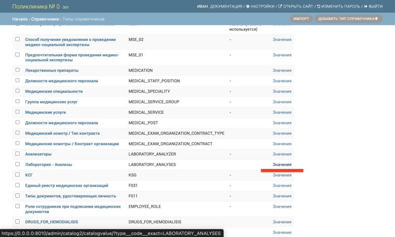
Task: Click Значения for LABORATORY_ANALYSES row
Action: pyautogui.click(x=282, y=165)
